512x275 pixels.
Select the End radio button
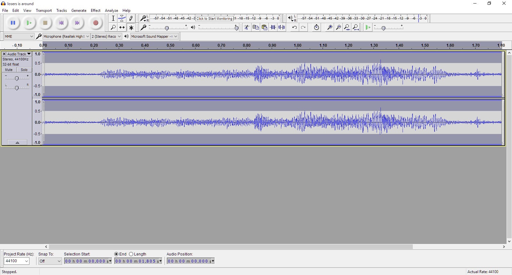tap(116, 254)
